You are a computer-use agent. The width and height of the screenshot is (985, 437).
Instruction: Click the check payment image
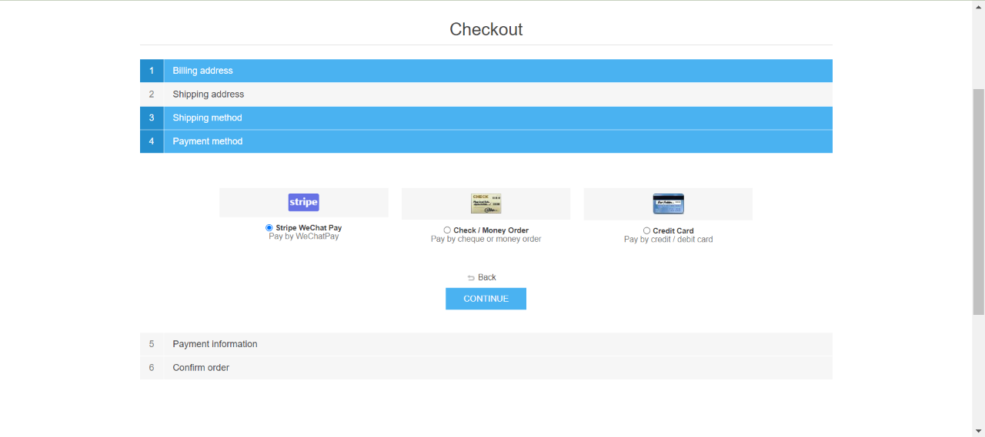[x=486, y=204]
